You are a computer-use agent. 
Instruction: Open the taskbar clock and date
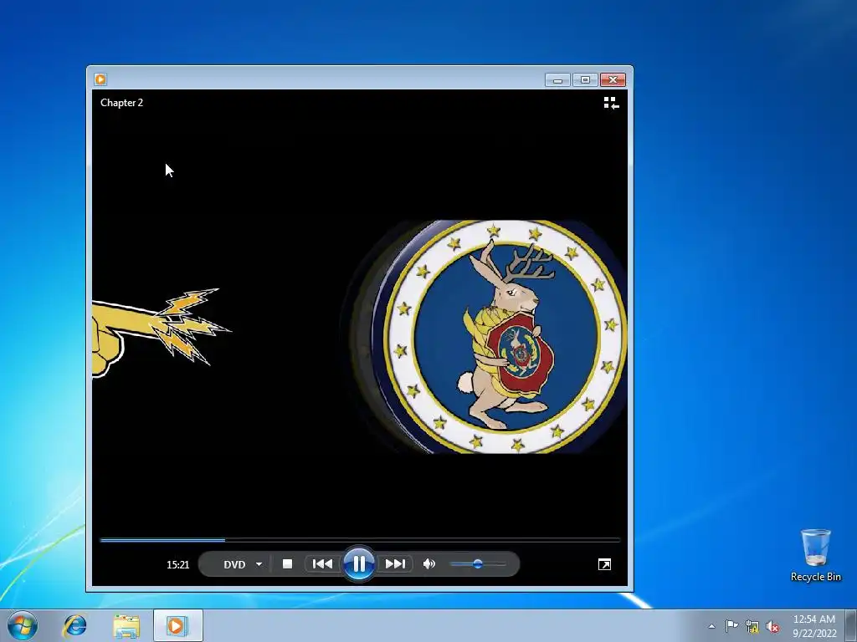click(814, 626)
